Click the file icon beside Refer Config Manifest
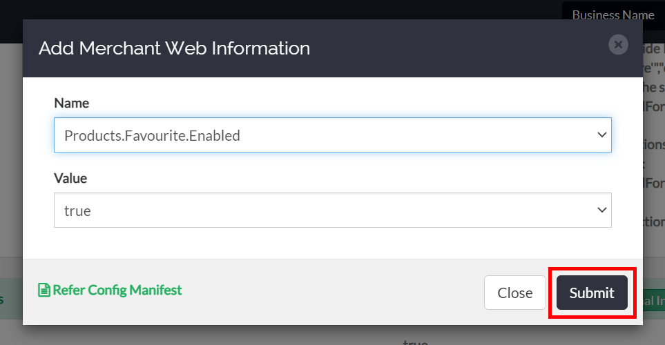Image resolution: width=665 pixels, height=345 pixels. pyautogui.click(x=44, y=290)
